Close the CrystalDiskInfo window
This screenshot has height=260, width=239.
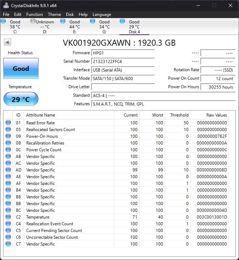(230, 5)
